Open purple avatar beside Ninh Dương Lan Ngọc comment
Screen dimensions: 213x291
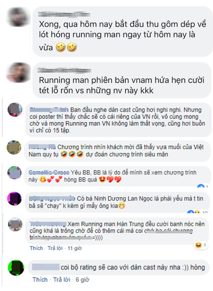coord(14,198)
